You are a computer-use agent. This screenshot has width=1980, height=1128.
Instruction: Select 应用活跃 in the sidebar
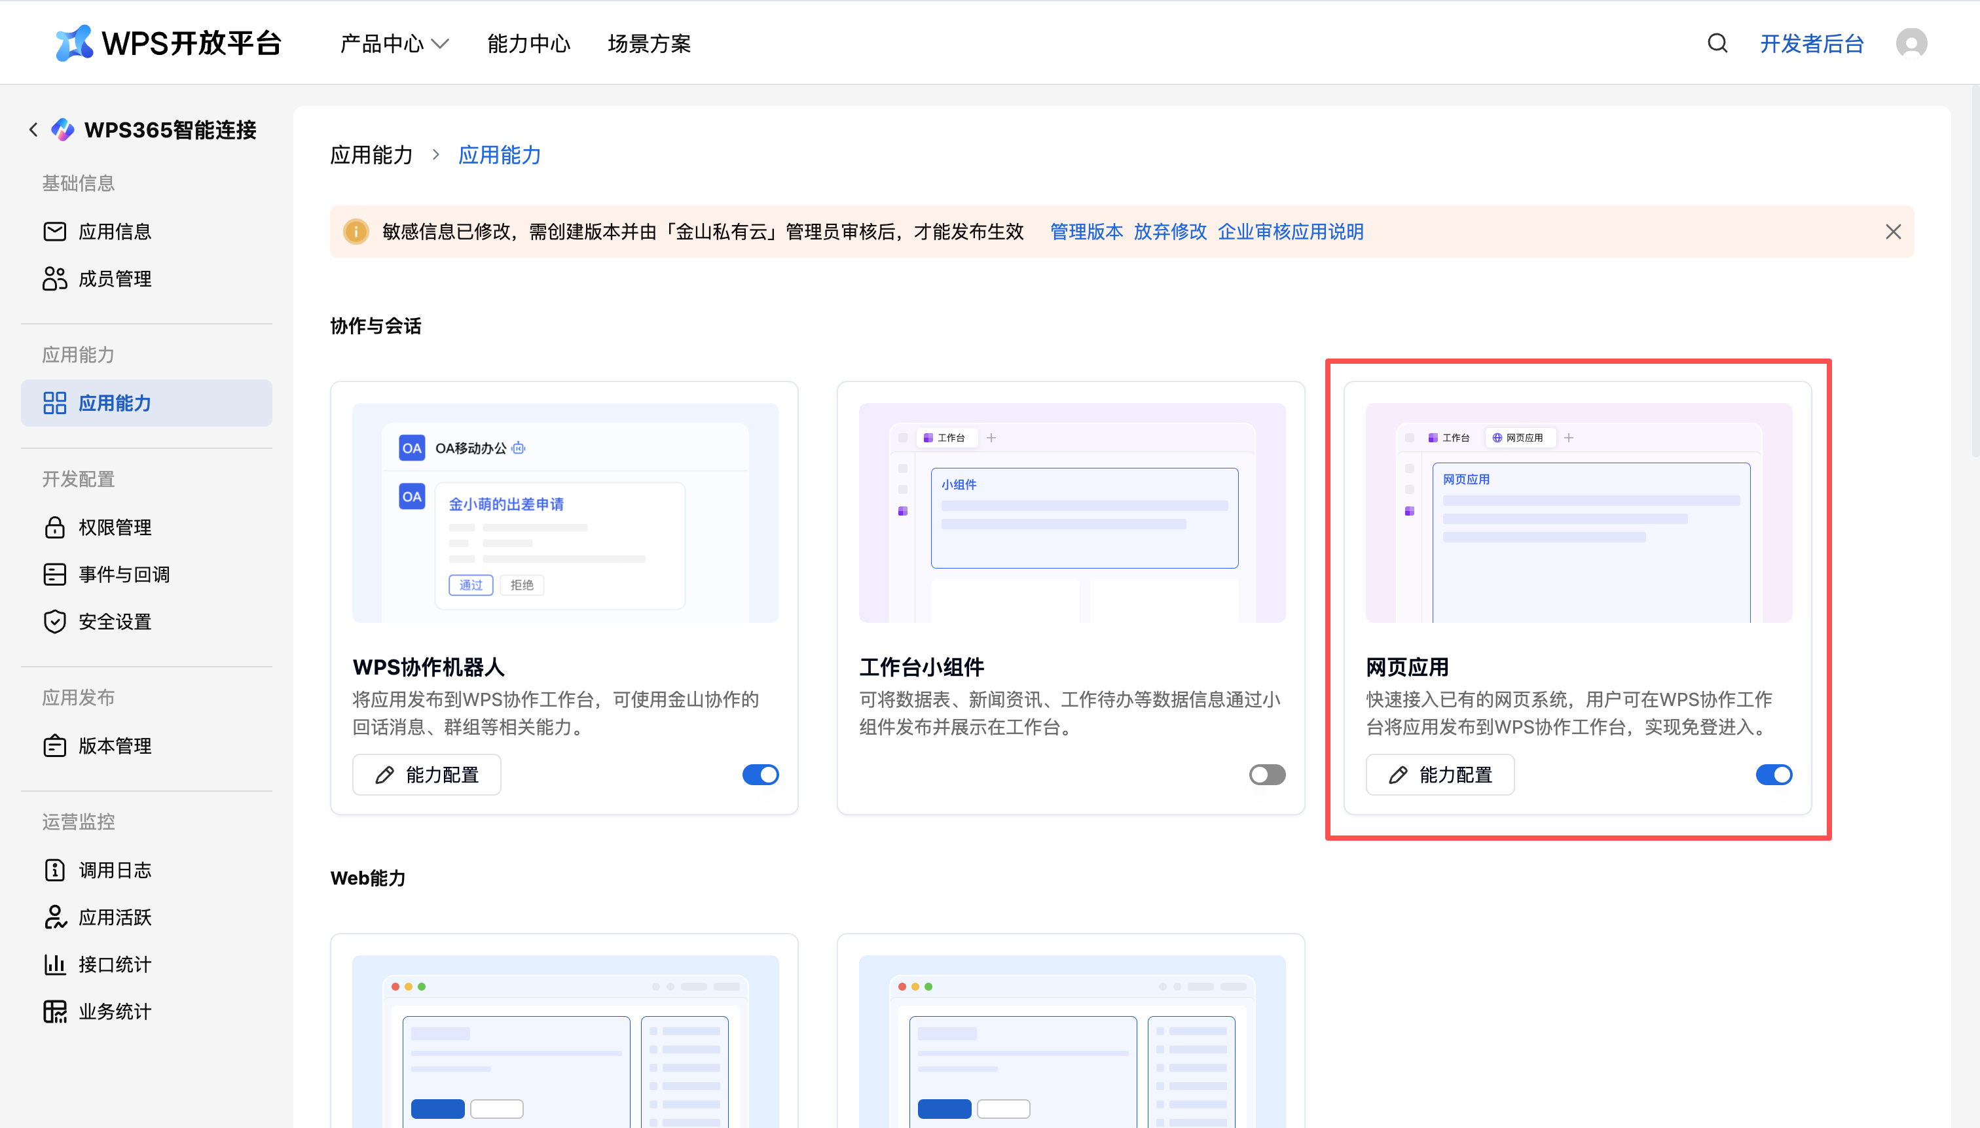(x=147, y=917)
